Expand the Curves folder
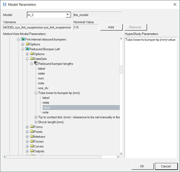180x172 pixels. tap(27, 146)
